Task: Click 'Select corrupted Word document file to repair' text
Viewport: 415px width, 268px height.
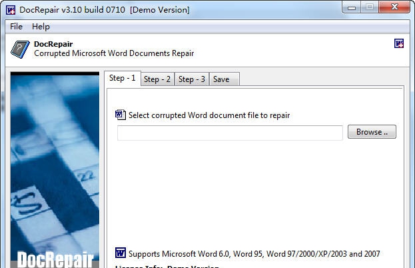Action: 209,115
